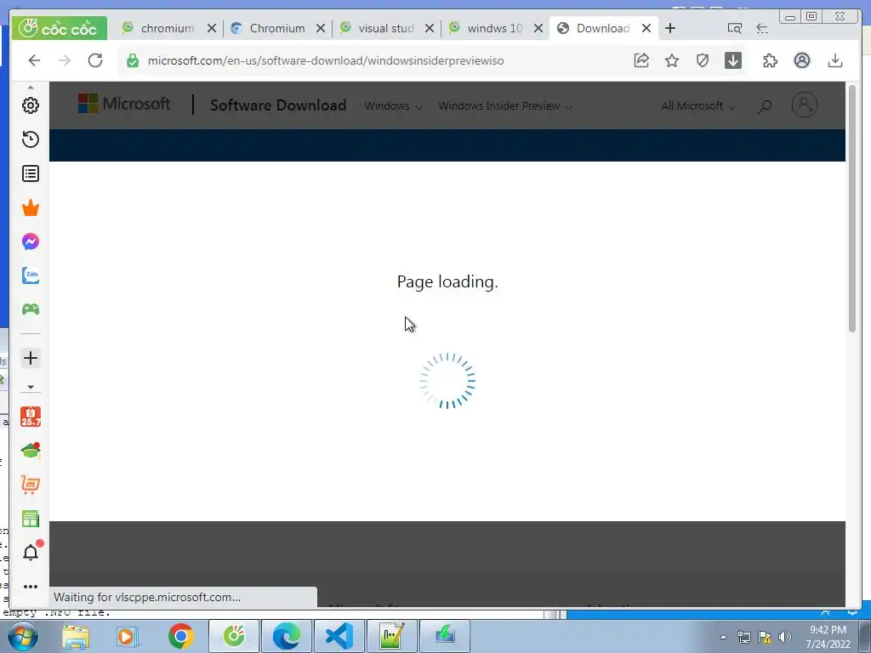Click the Microsoft logo link
The width and height of the screenshot is (871, 653).
click(x=124, y=104)
